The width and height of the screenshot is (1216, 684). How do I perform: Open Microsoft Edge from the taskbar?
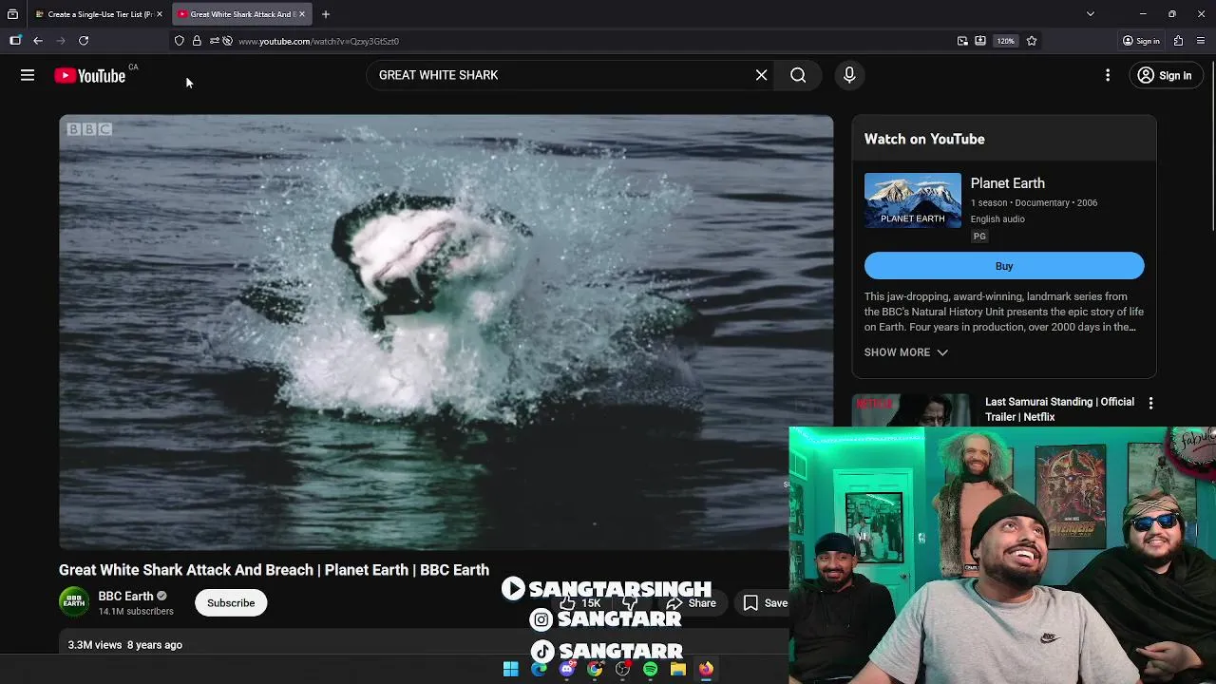[539, 670]
